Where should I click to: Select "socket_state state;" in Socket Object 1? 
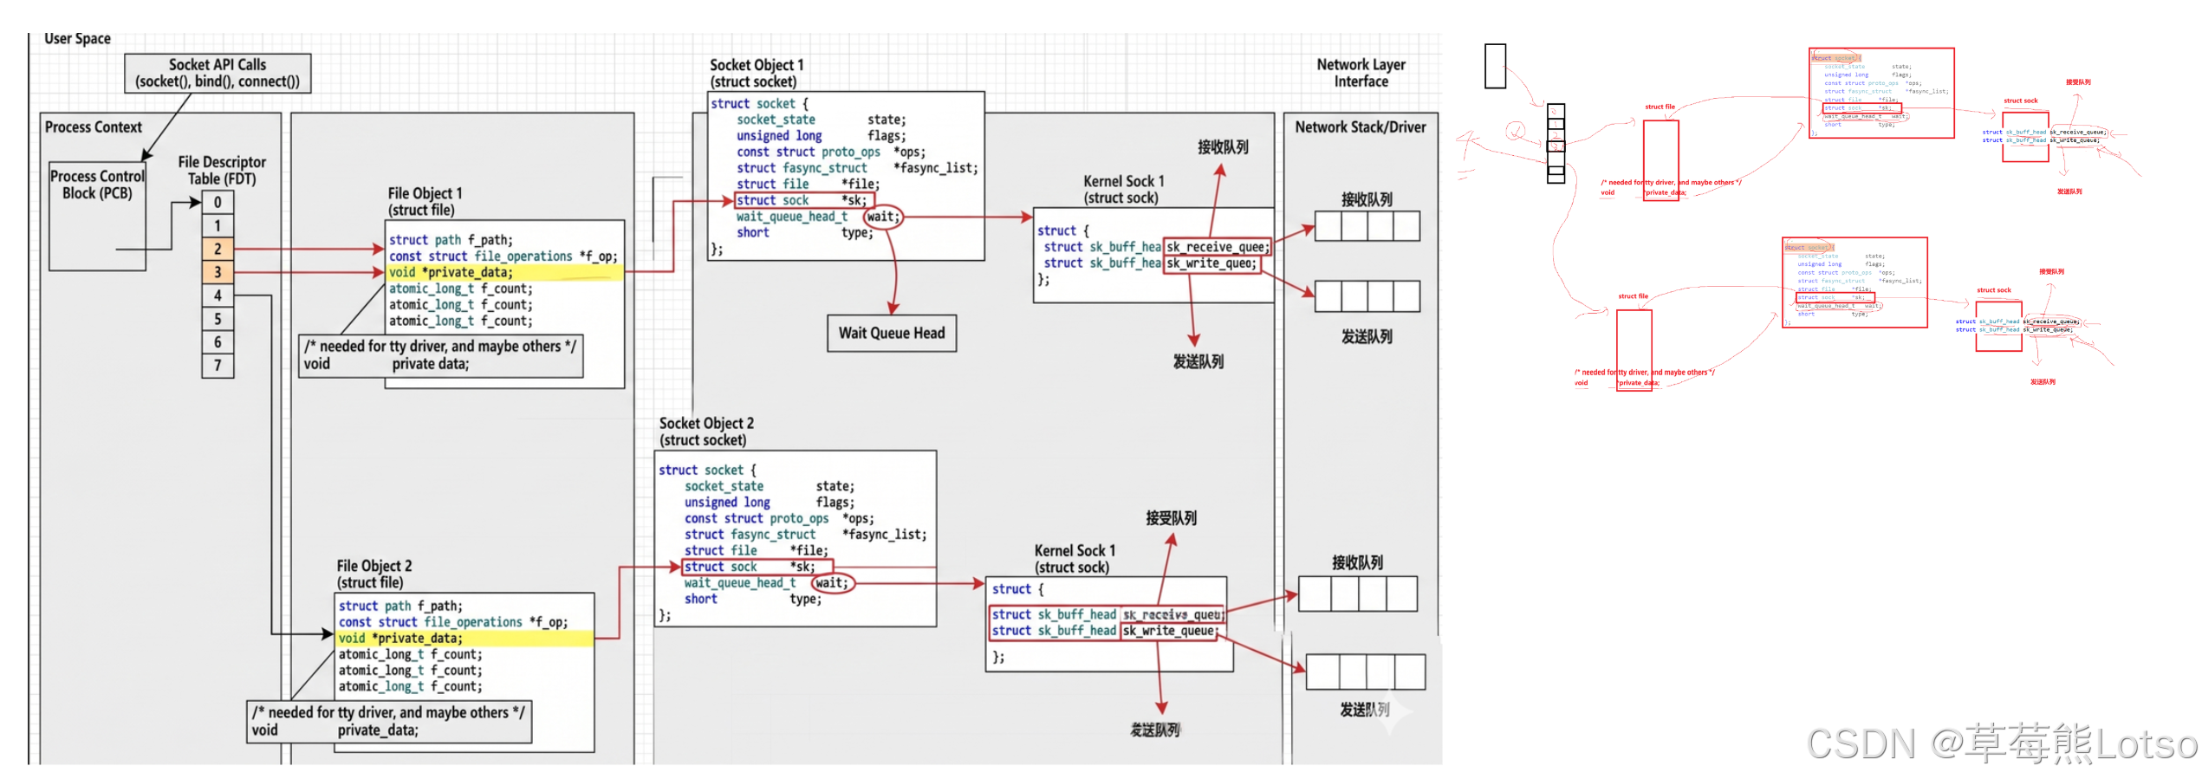[x=821, y=120]
